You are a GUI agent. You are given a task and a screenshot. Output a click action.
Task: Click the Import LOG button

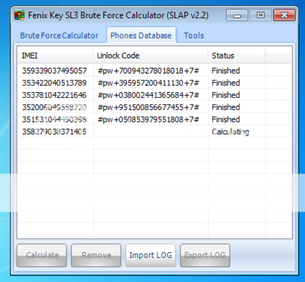tap(151, 255)
